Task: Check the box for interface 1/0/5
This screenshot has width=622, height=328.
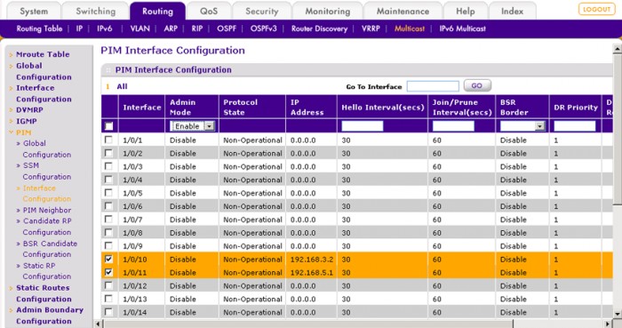Action: click(x=108, y=193)
